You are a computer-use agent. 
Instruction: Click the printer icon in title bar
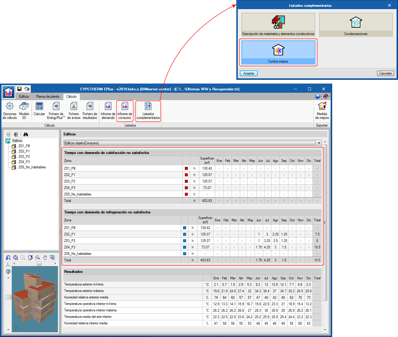click(x=27, y=89)
